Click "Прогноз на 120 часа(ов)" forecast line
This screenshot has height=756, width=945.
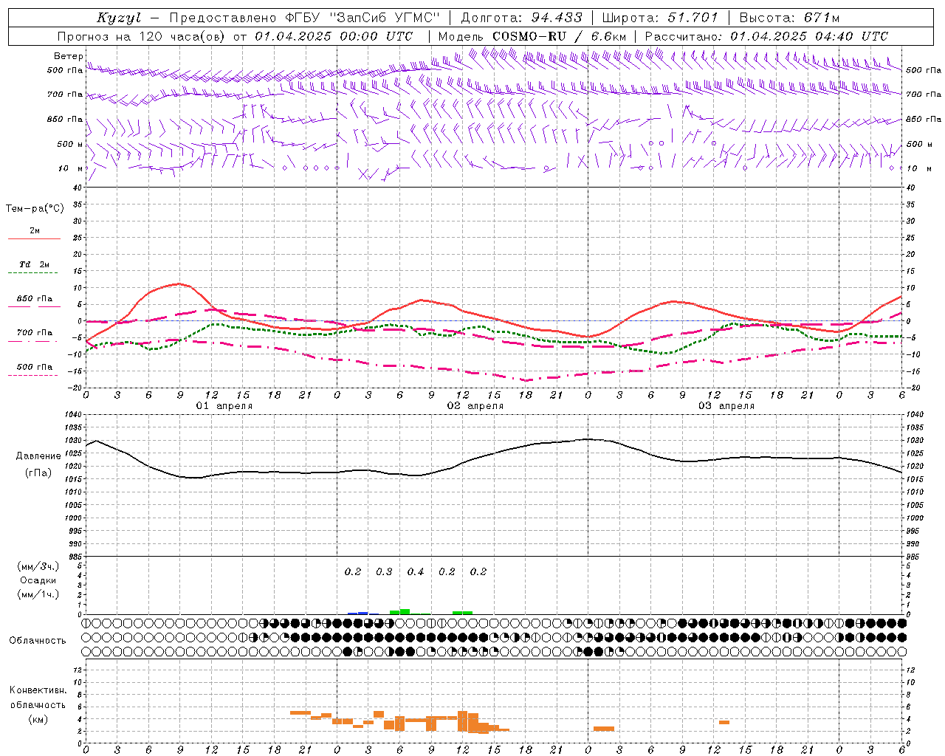(142, 36)
